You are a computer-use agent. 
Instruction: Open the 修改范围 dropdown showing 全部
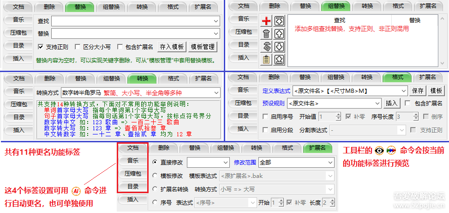pyautogui.click(x=330, y=163)
